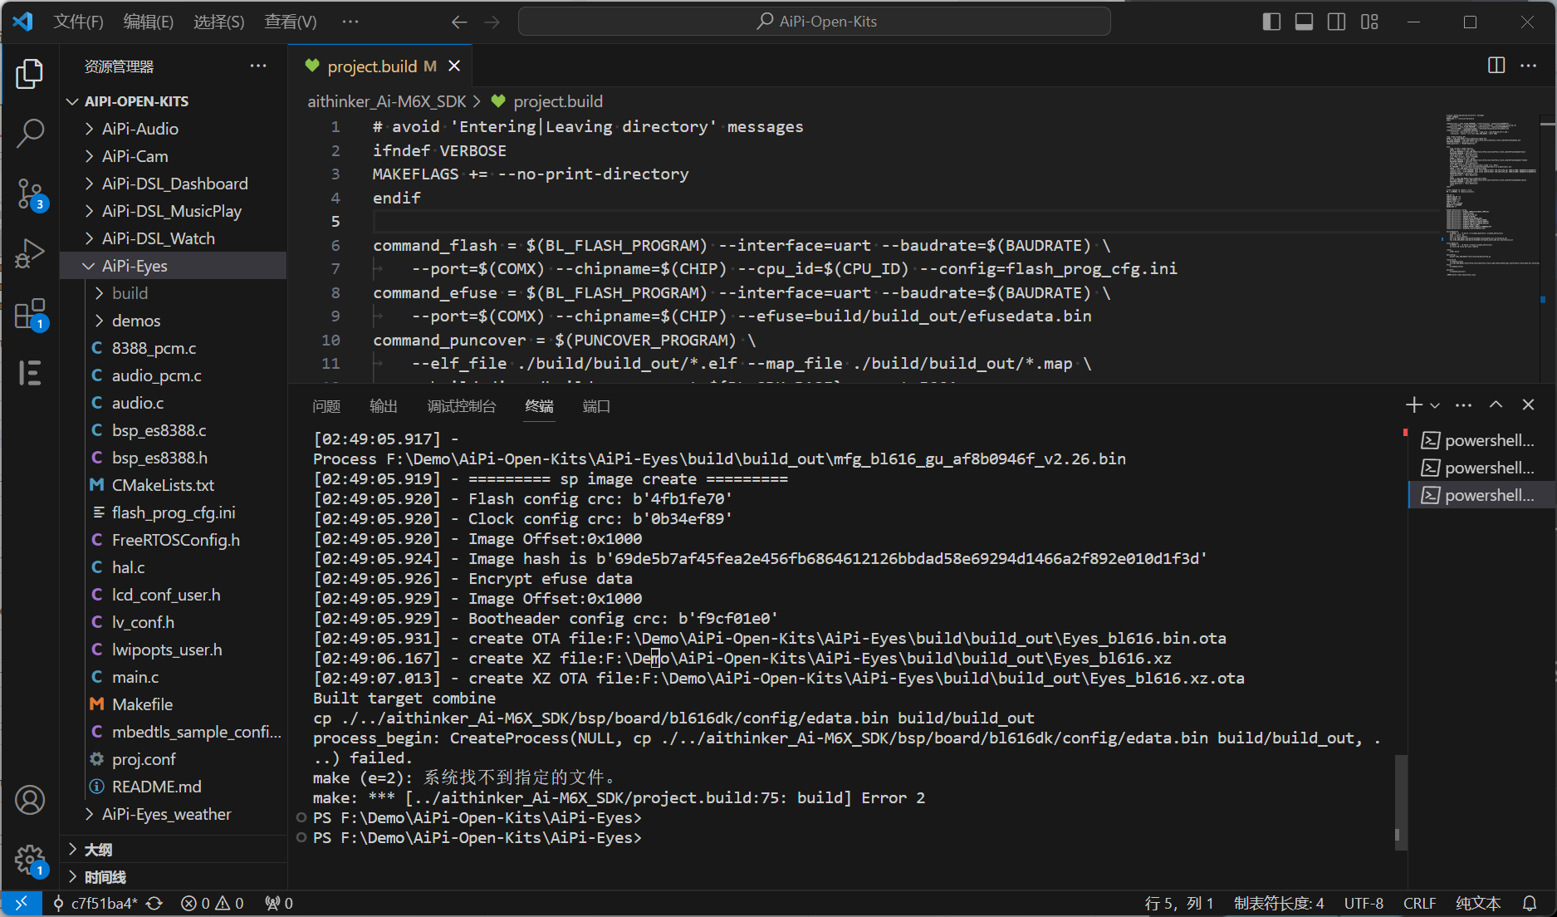Click the c7f51ba4* branch indicator
Viewport: 1557px width, 917px height.
coord(95,903)
